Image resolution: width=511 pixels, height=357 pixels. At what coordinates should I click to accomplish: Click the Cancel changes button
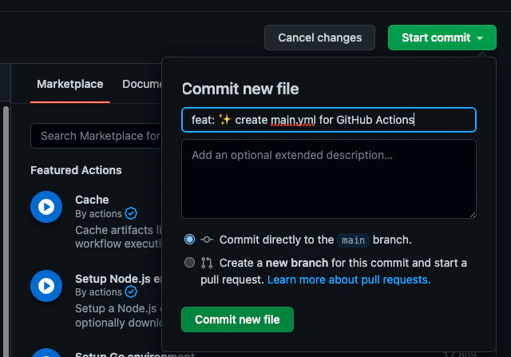tap(319, 38)
